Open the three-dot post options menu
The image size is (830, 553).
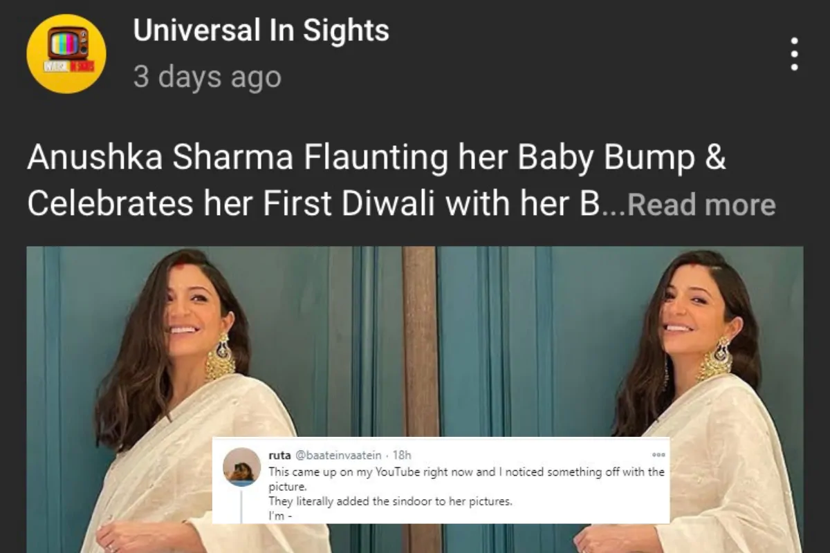794,54
